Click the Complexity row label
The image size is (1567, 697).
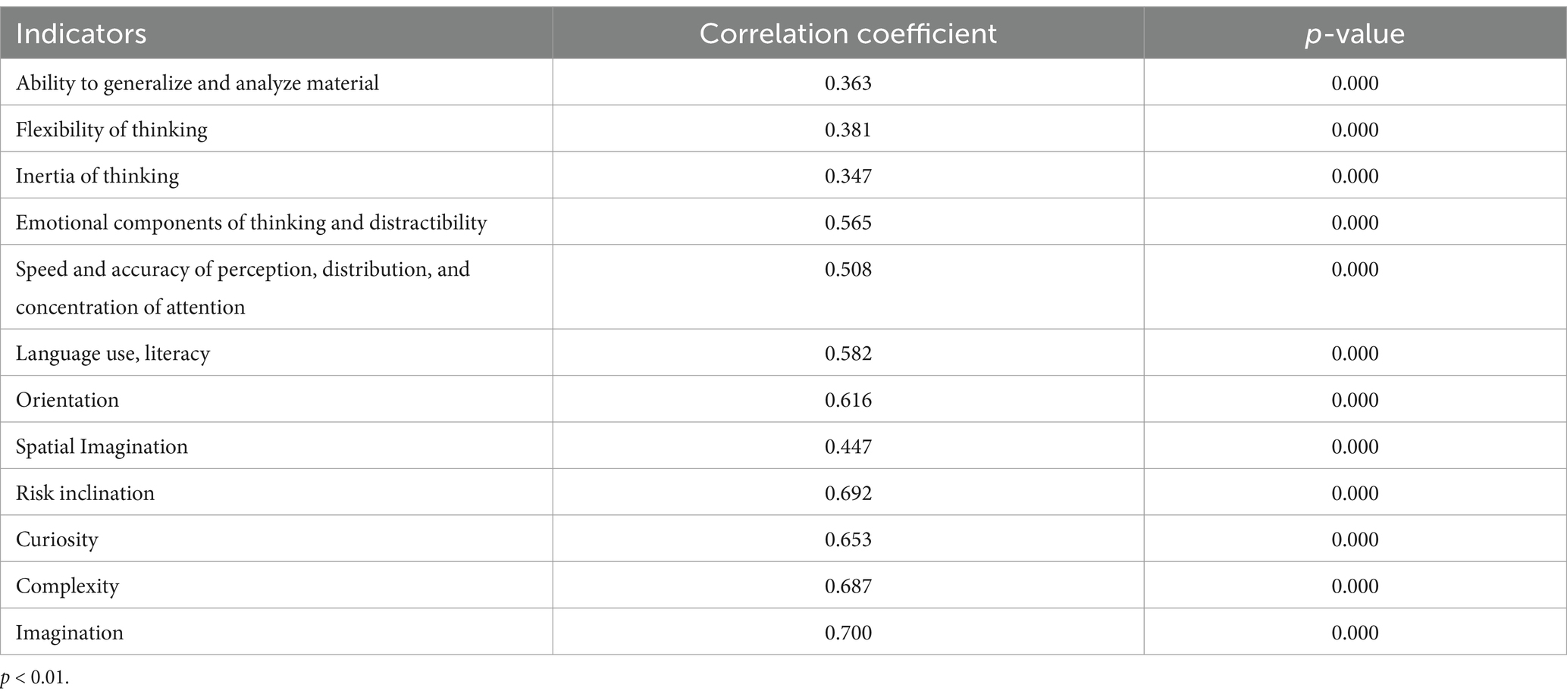point(67,586)
